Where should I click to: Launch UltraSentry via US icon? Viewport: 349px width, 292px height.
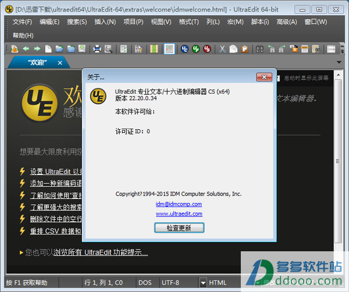(207, 49)
